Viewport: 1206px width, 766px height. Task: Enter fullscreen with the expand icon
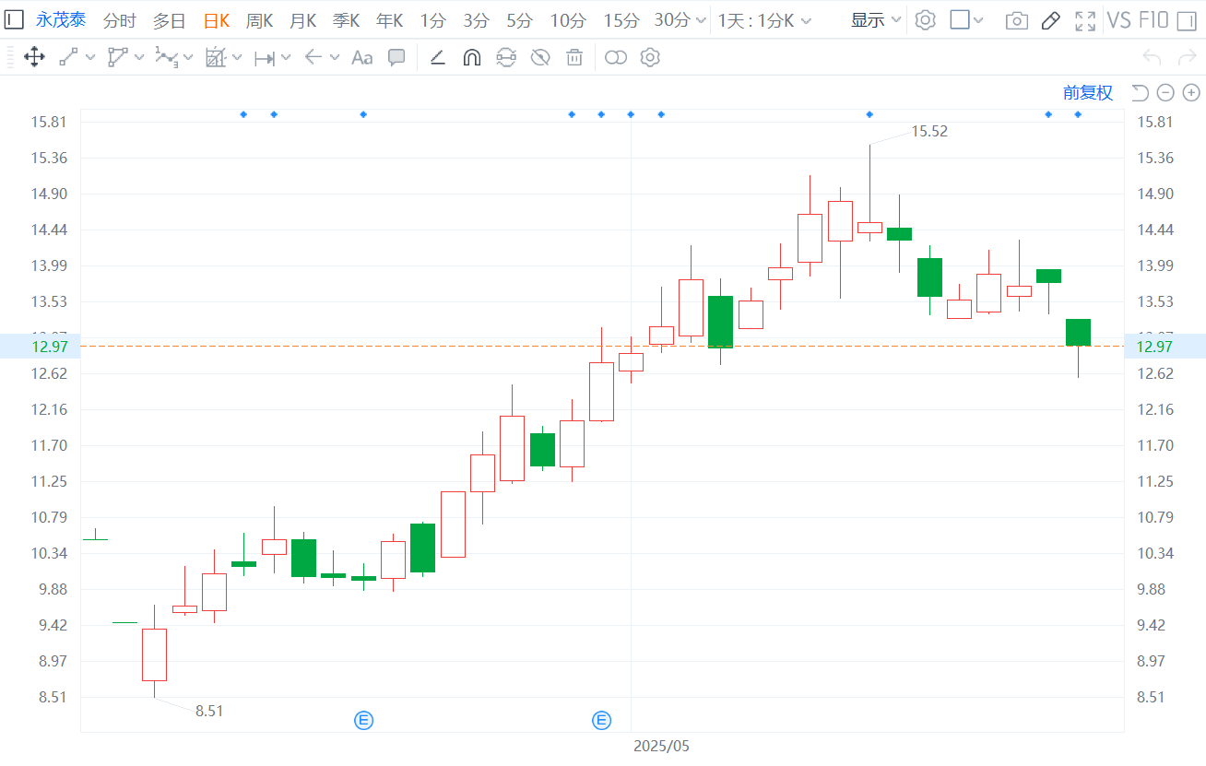[x=1085, y=20]
